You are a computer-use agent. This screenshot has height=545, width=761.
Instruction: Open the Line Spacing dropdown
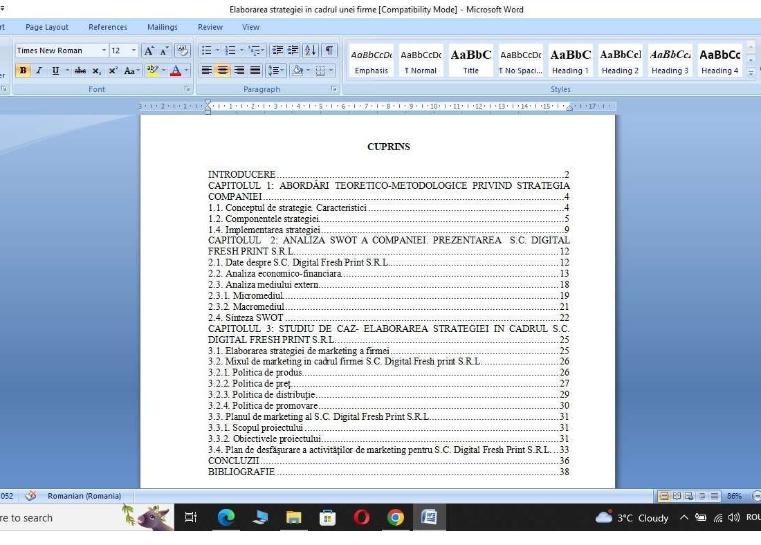[275, 70]
